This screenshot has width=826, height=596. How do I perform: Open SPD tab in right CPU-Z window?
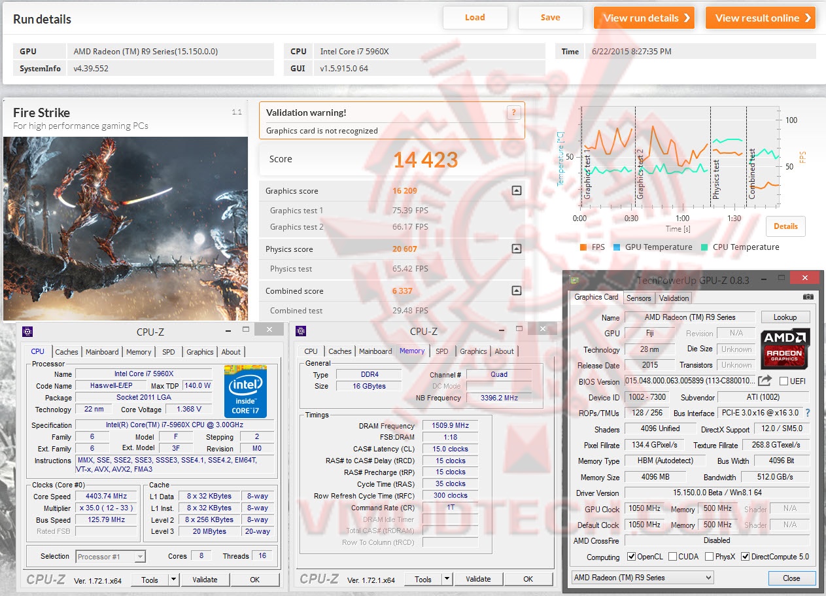click(442, 351)
